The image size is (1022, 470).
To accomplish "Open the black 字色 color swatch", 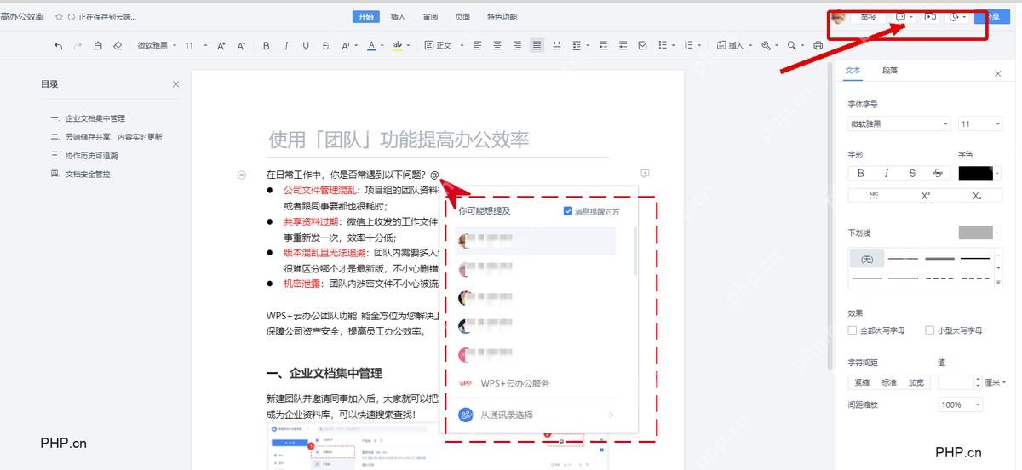I will (976, 173).
